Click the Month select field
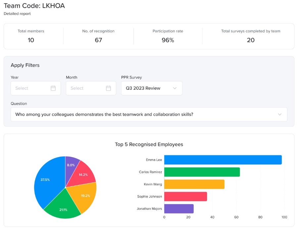 tap(91, 88)
